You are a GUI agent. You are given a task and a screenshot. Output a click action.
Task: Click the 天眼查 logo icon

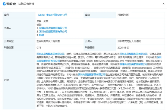coord(4,4)
